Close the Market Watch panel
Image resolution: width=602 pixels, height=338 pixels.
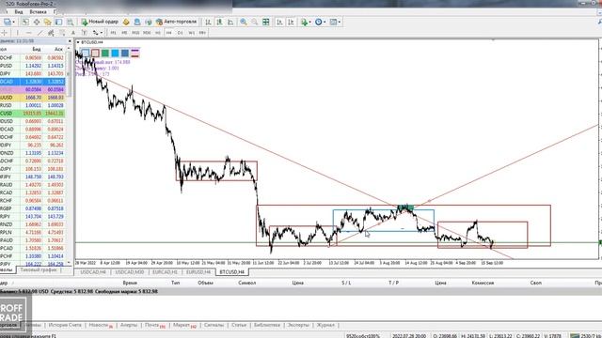[70, 40]
